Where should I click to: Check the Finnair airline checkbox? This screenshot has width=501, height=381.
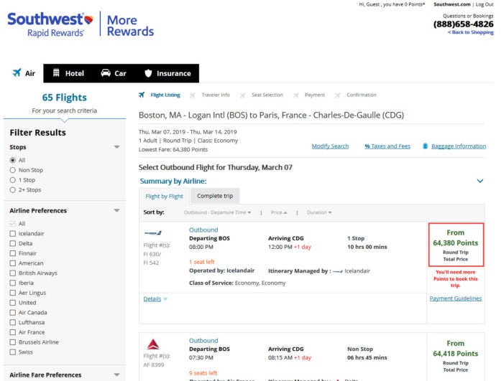[13, 253]
